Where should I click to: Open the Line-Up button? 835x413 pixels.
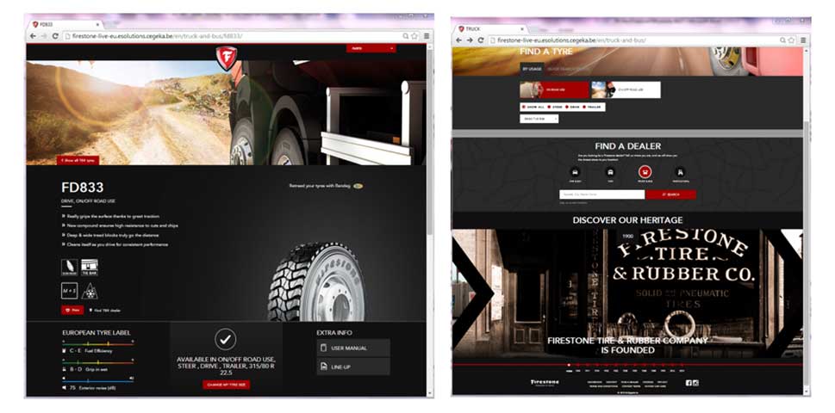353,367
